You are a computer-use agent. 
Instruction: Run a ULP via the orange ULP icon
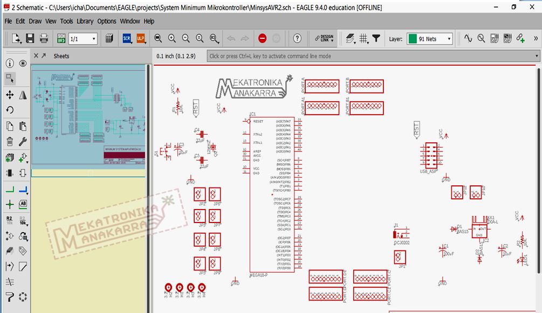[140, 38]
